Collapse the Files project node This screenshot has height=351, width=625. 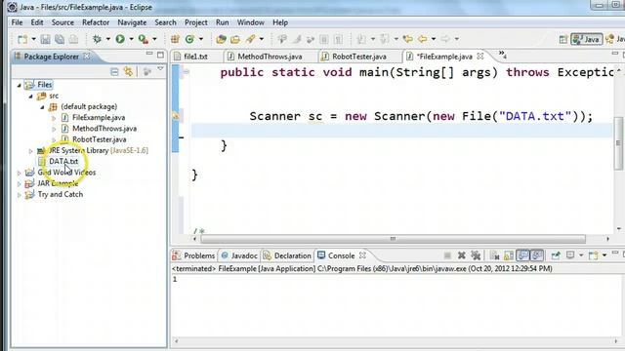point(20,85)
